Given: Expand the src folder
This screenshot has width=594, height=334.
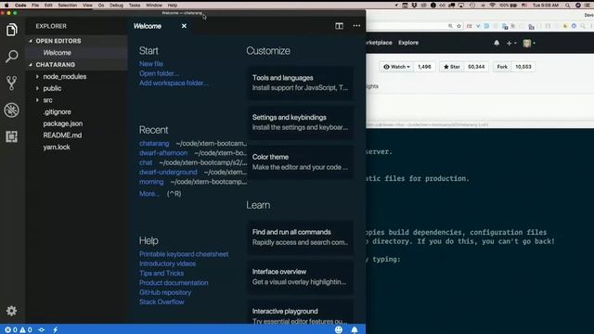Looking at the screenshot, I should click(x=37, y=100).
